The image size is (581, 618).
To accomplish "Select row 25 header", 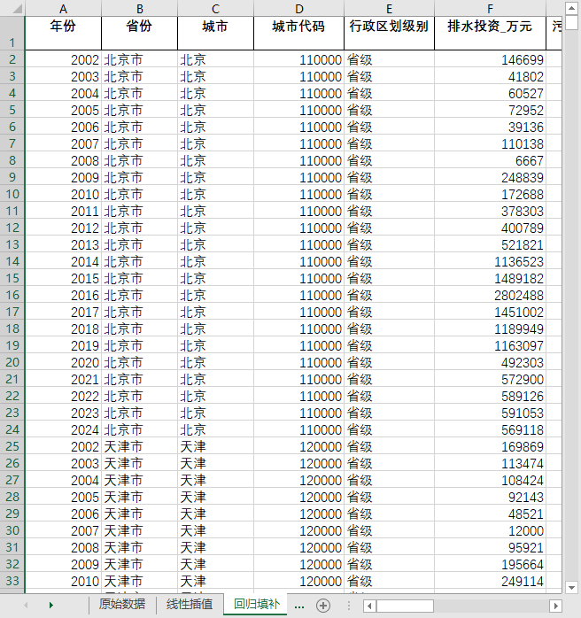I will [12, 446].
